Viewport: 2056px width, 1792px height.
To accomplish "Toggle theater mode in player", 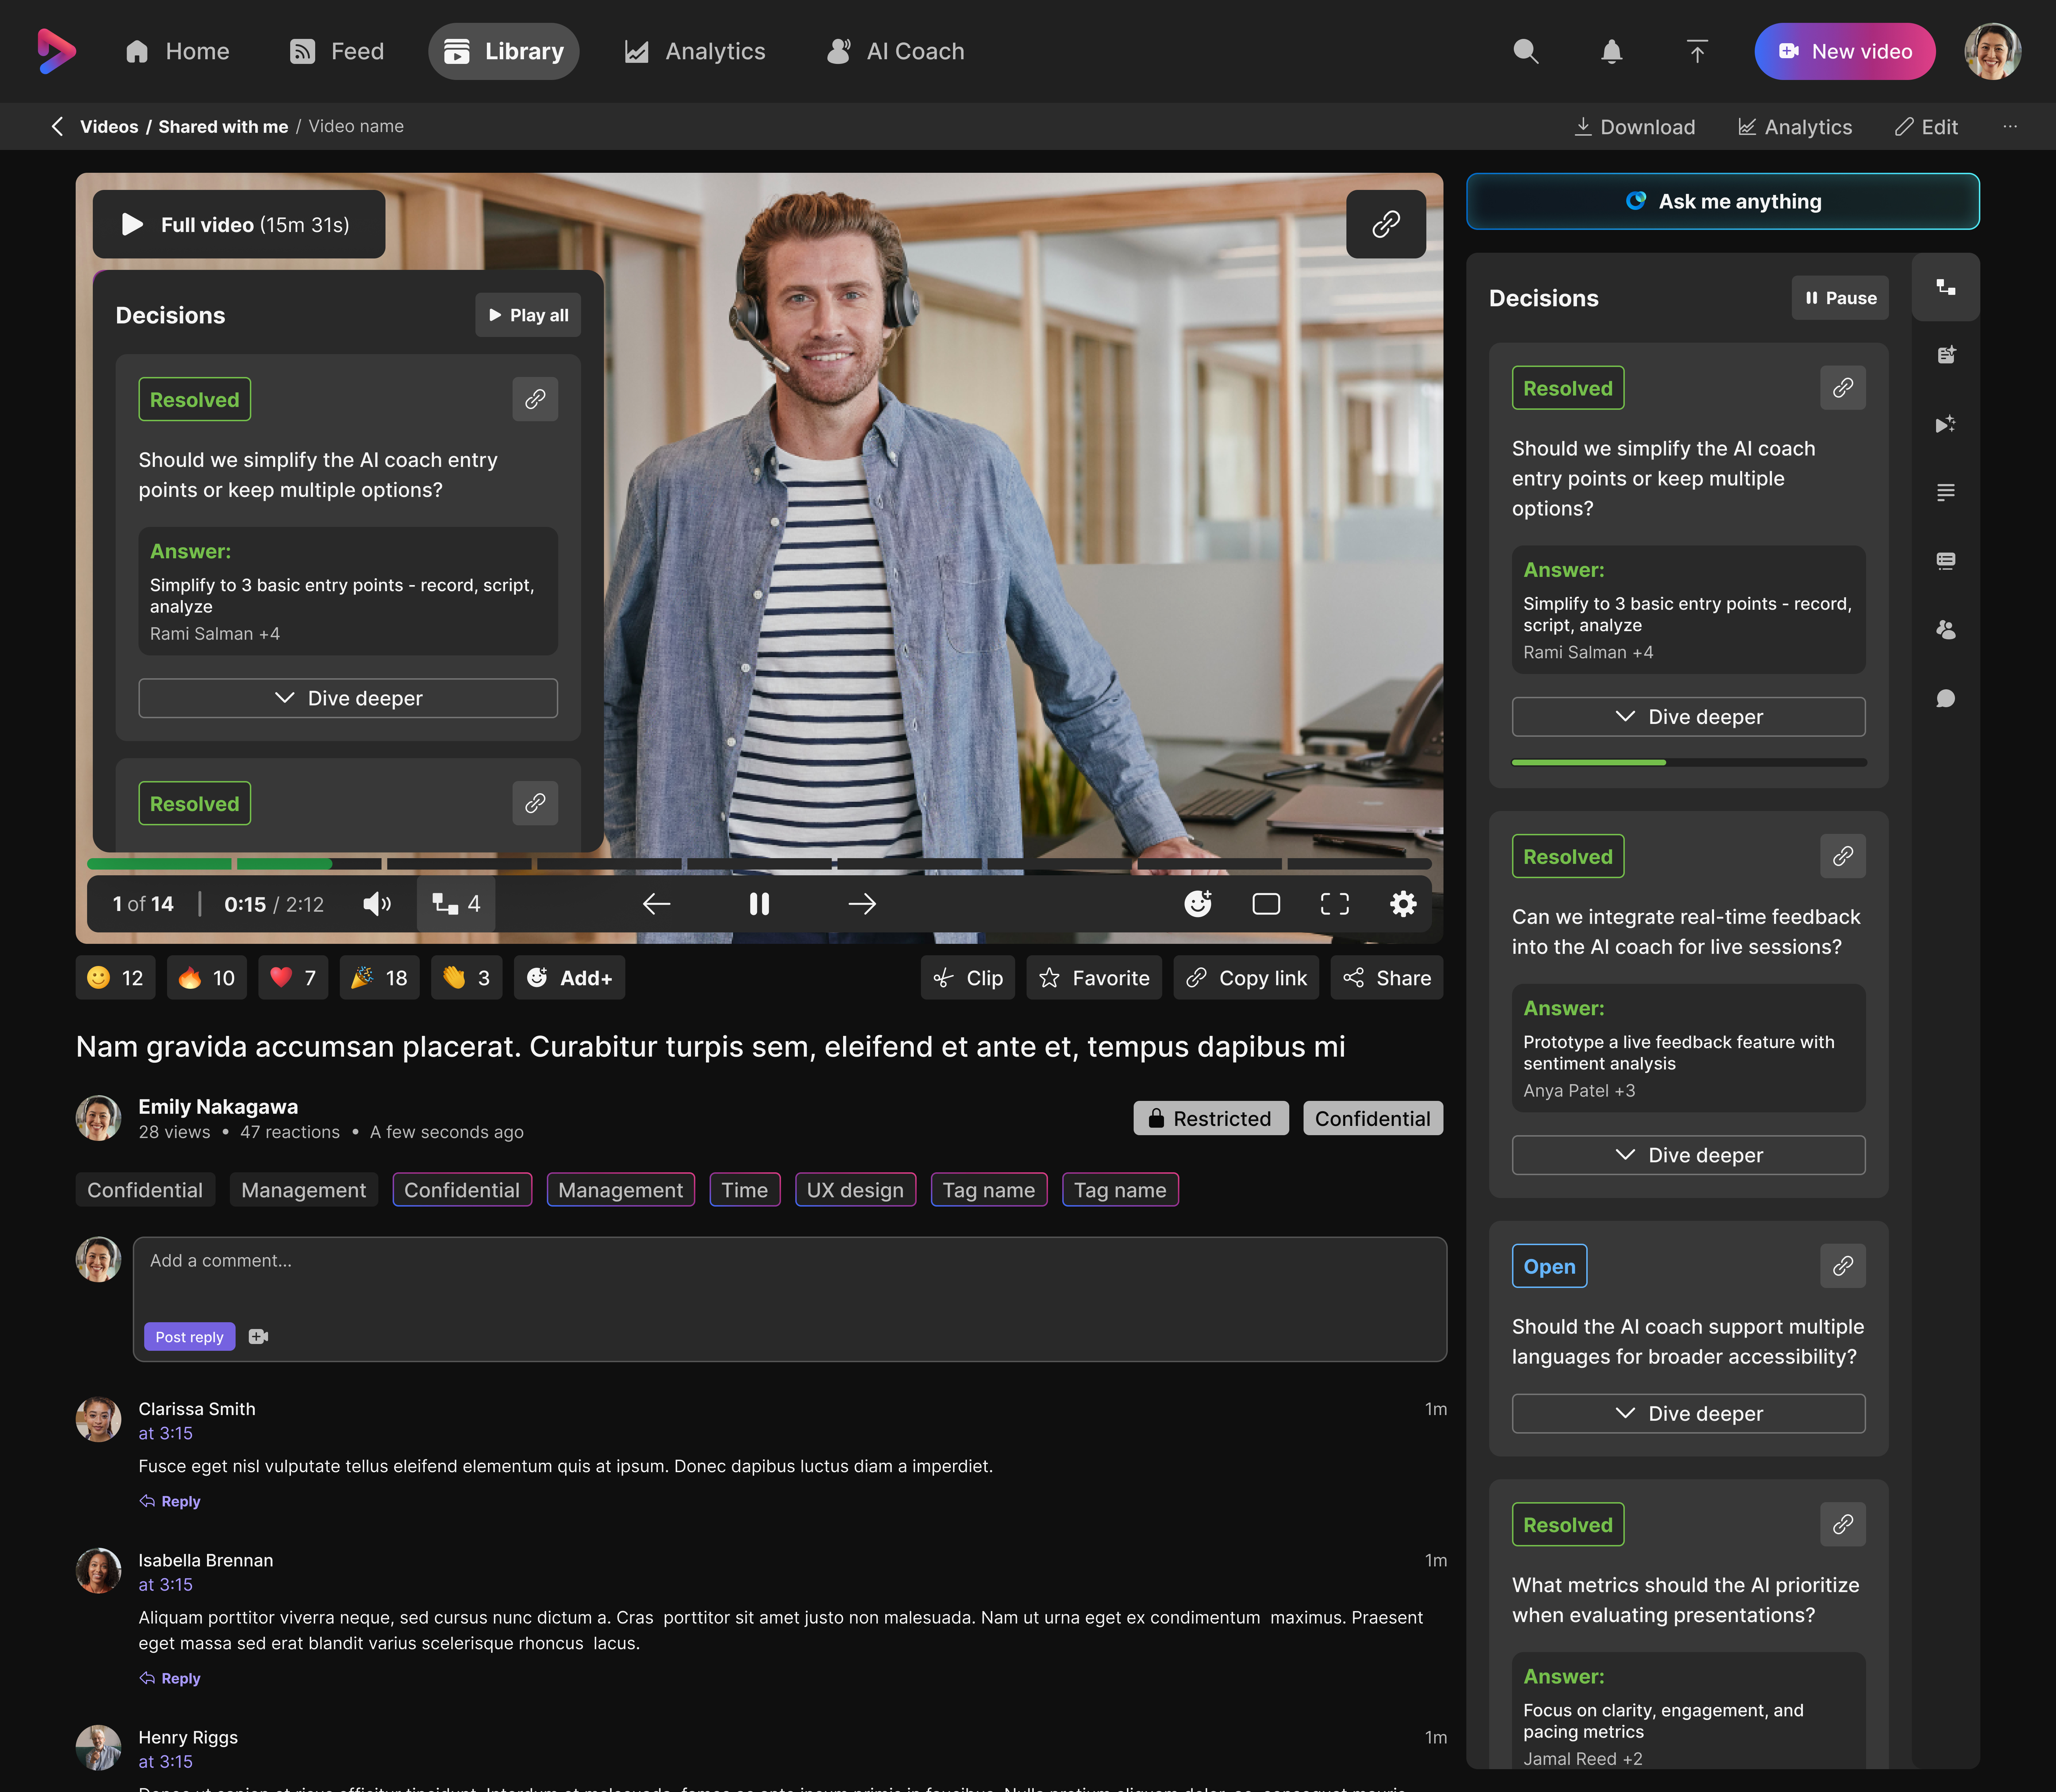I will pos(1266,904).
